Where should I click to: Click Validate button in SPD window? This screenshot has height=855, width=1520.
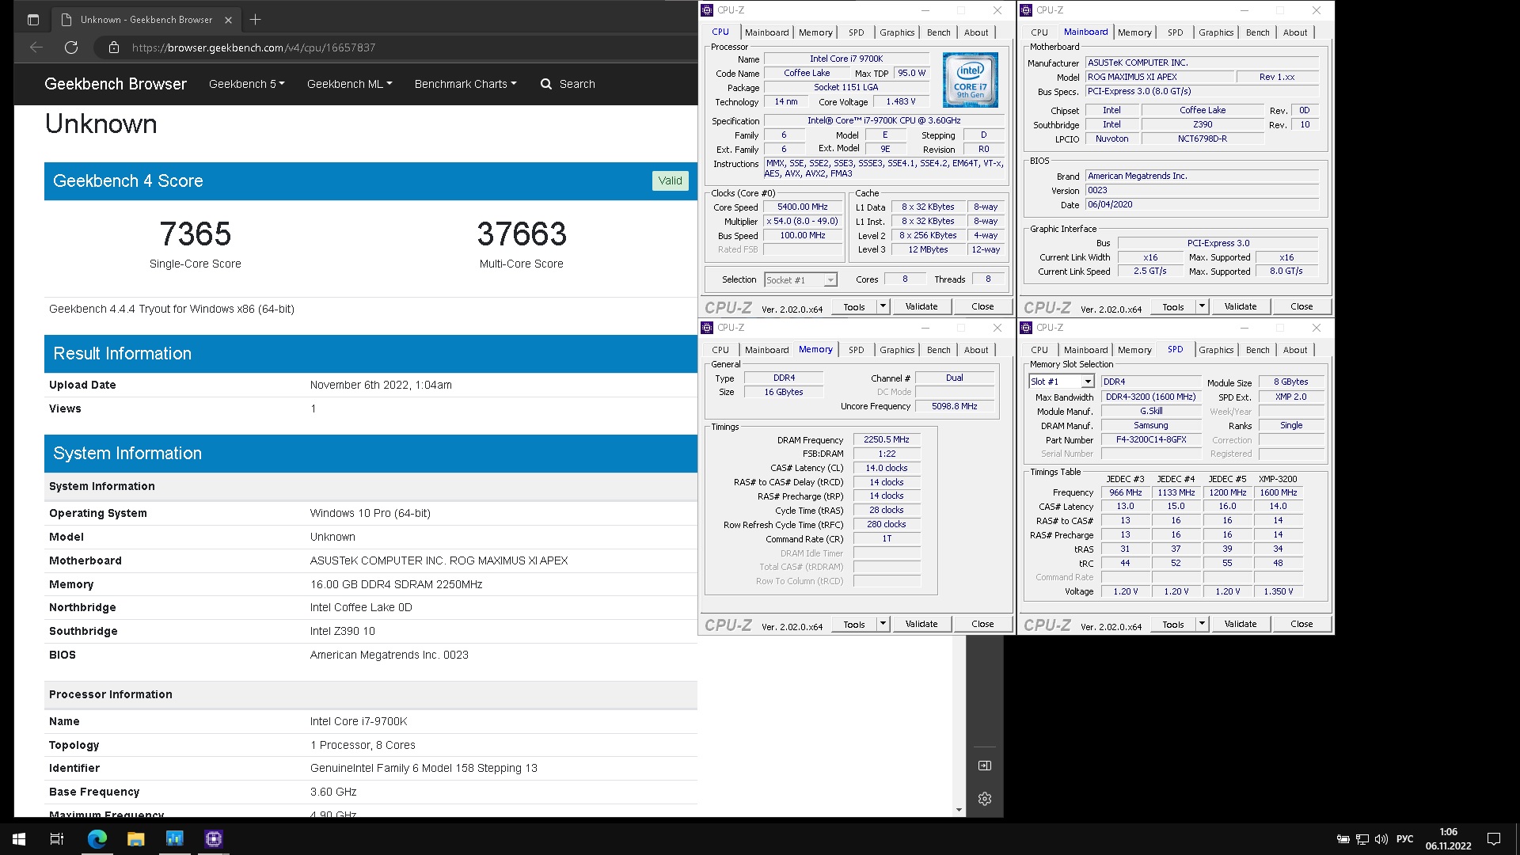tap(1241, 624)
